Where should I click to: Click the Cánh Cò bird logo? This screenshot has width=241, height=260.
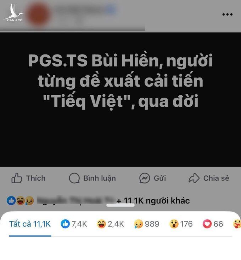point(14,13)
